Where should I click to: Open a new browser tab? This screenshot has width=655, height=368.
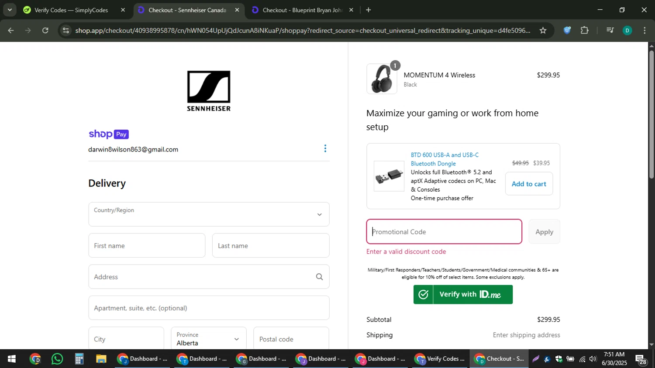coord(369,10)
